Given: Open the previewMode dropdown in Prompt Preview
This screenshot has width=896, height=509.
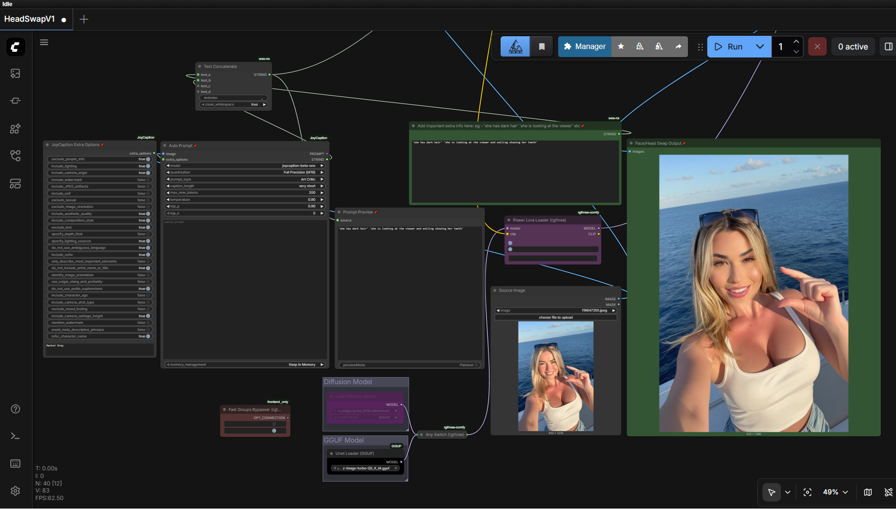Looking at the screenshot, I should pyautogui.click(x=468, y=365).
